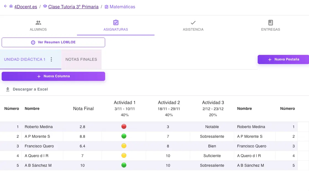Click the graduation cap icon in breadcrumb
The height and width of the screenshot is (191, 309).
click(45, 6)
